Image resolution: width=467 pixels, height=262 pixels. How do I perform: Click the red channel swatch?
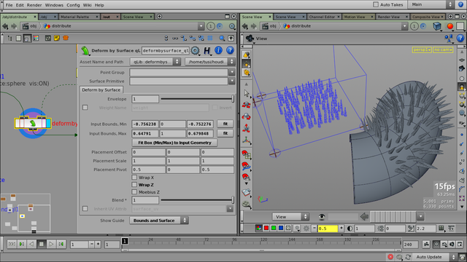click(x=266, y=228)
